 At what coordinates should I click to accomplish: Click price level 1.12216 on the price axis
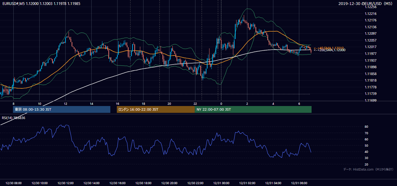[370, 14]
